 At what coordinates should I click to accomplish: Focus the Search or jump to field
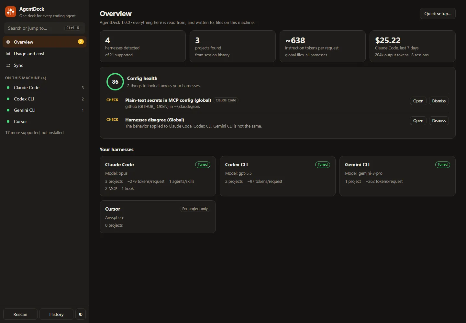pos(45,28)
